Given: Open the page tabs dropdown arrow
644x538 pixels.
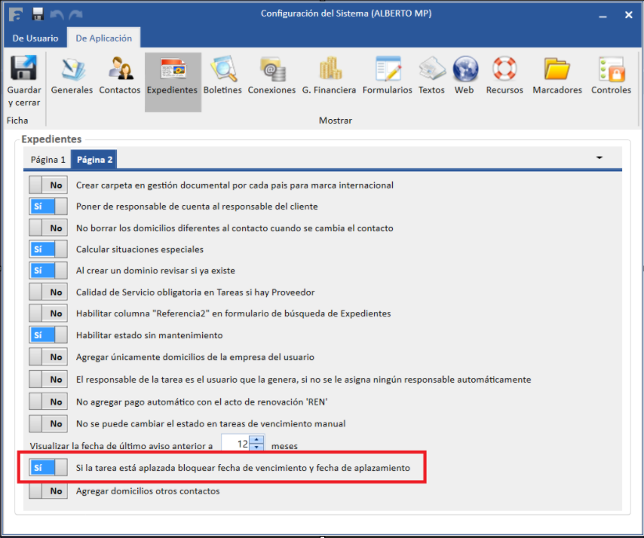Looking at the screenshot, I should click(x=600, y=158).
